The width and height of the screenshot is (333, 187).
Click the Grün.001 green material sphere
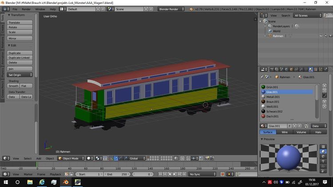pos(263,87)
